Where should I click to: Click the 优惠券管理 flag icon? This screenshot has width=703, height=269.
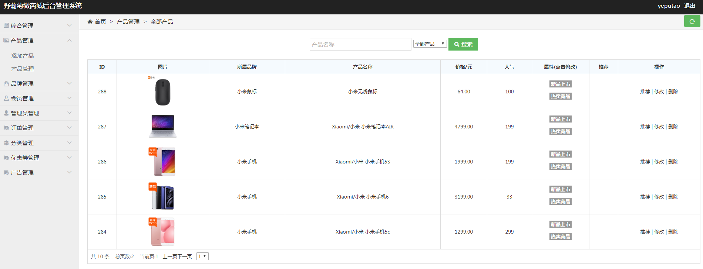[6, 158]
